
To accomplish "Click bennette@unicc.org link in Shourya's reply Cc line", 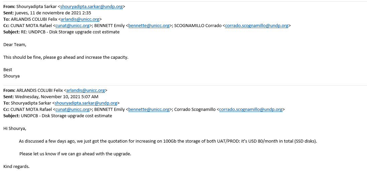I will (149, 26).
